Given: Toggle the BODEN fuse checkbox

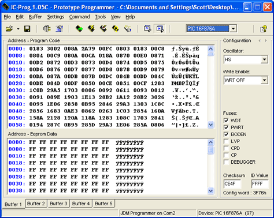Looking at the screenshot, I should click(226, 134).
